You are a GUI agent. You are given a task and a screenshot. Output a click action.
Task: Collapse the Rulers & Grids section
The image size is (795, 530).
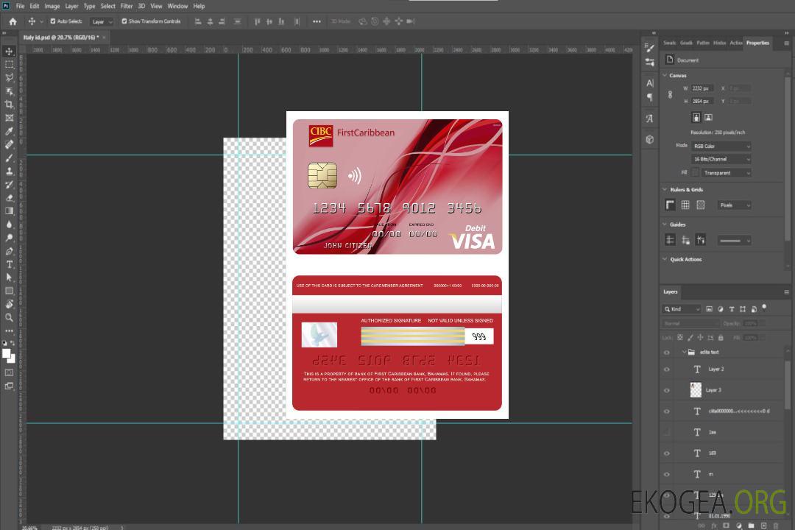665,189
